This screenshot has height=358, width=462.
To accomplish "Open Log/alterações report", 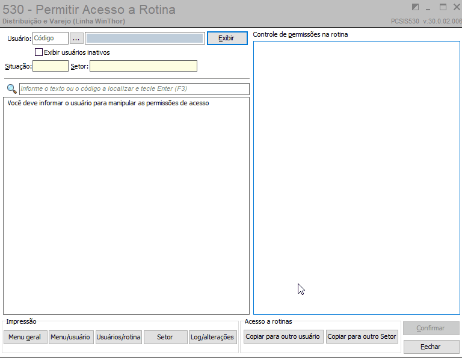I will (x=213, y=337).
